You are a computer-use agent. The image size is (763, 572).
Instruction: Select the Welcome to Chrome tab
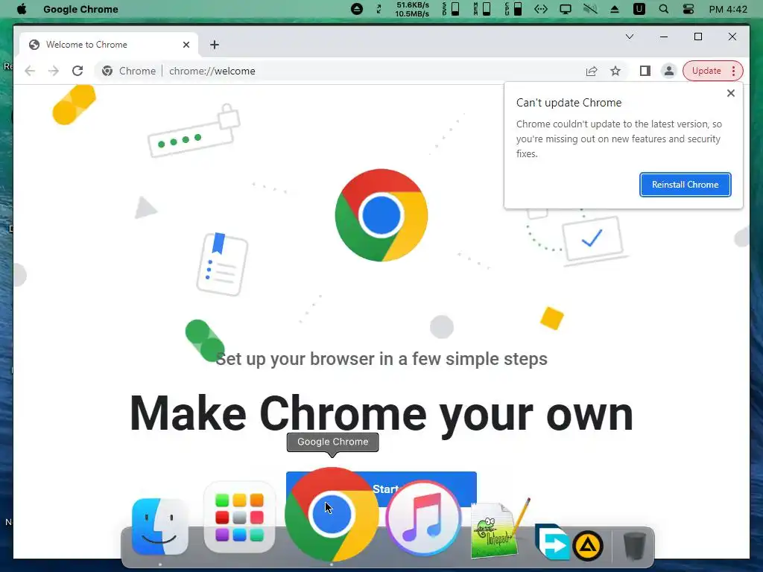[107, 45]
